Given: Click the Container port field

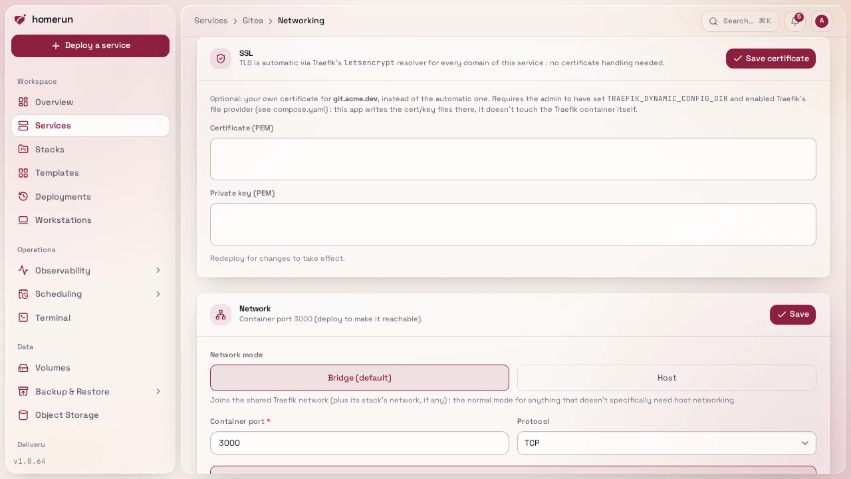Looking at the screenshot, I should pyautogui.click(x=360, y=443).
